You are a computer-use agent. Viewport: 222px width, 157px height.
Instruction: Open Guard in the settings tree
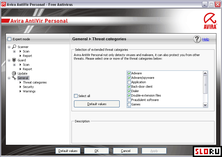(22, 60)
